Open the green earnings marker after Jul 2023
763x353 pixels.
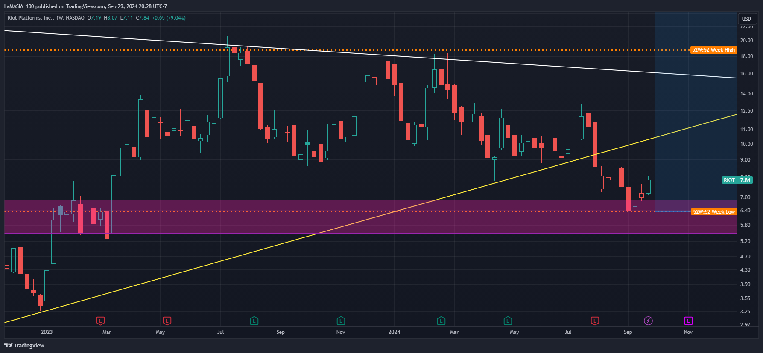point(254,321)
